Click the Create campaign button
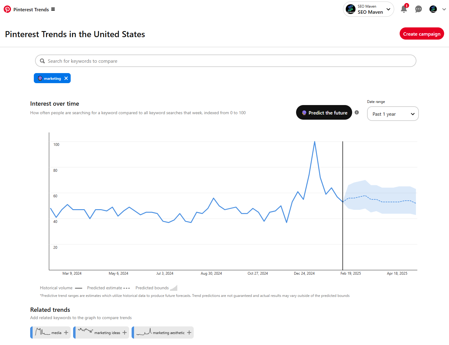This screenshot has width=449, height=345. coord(422,34)
